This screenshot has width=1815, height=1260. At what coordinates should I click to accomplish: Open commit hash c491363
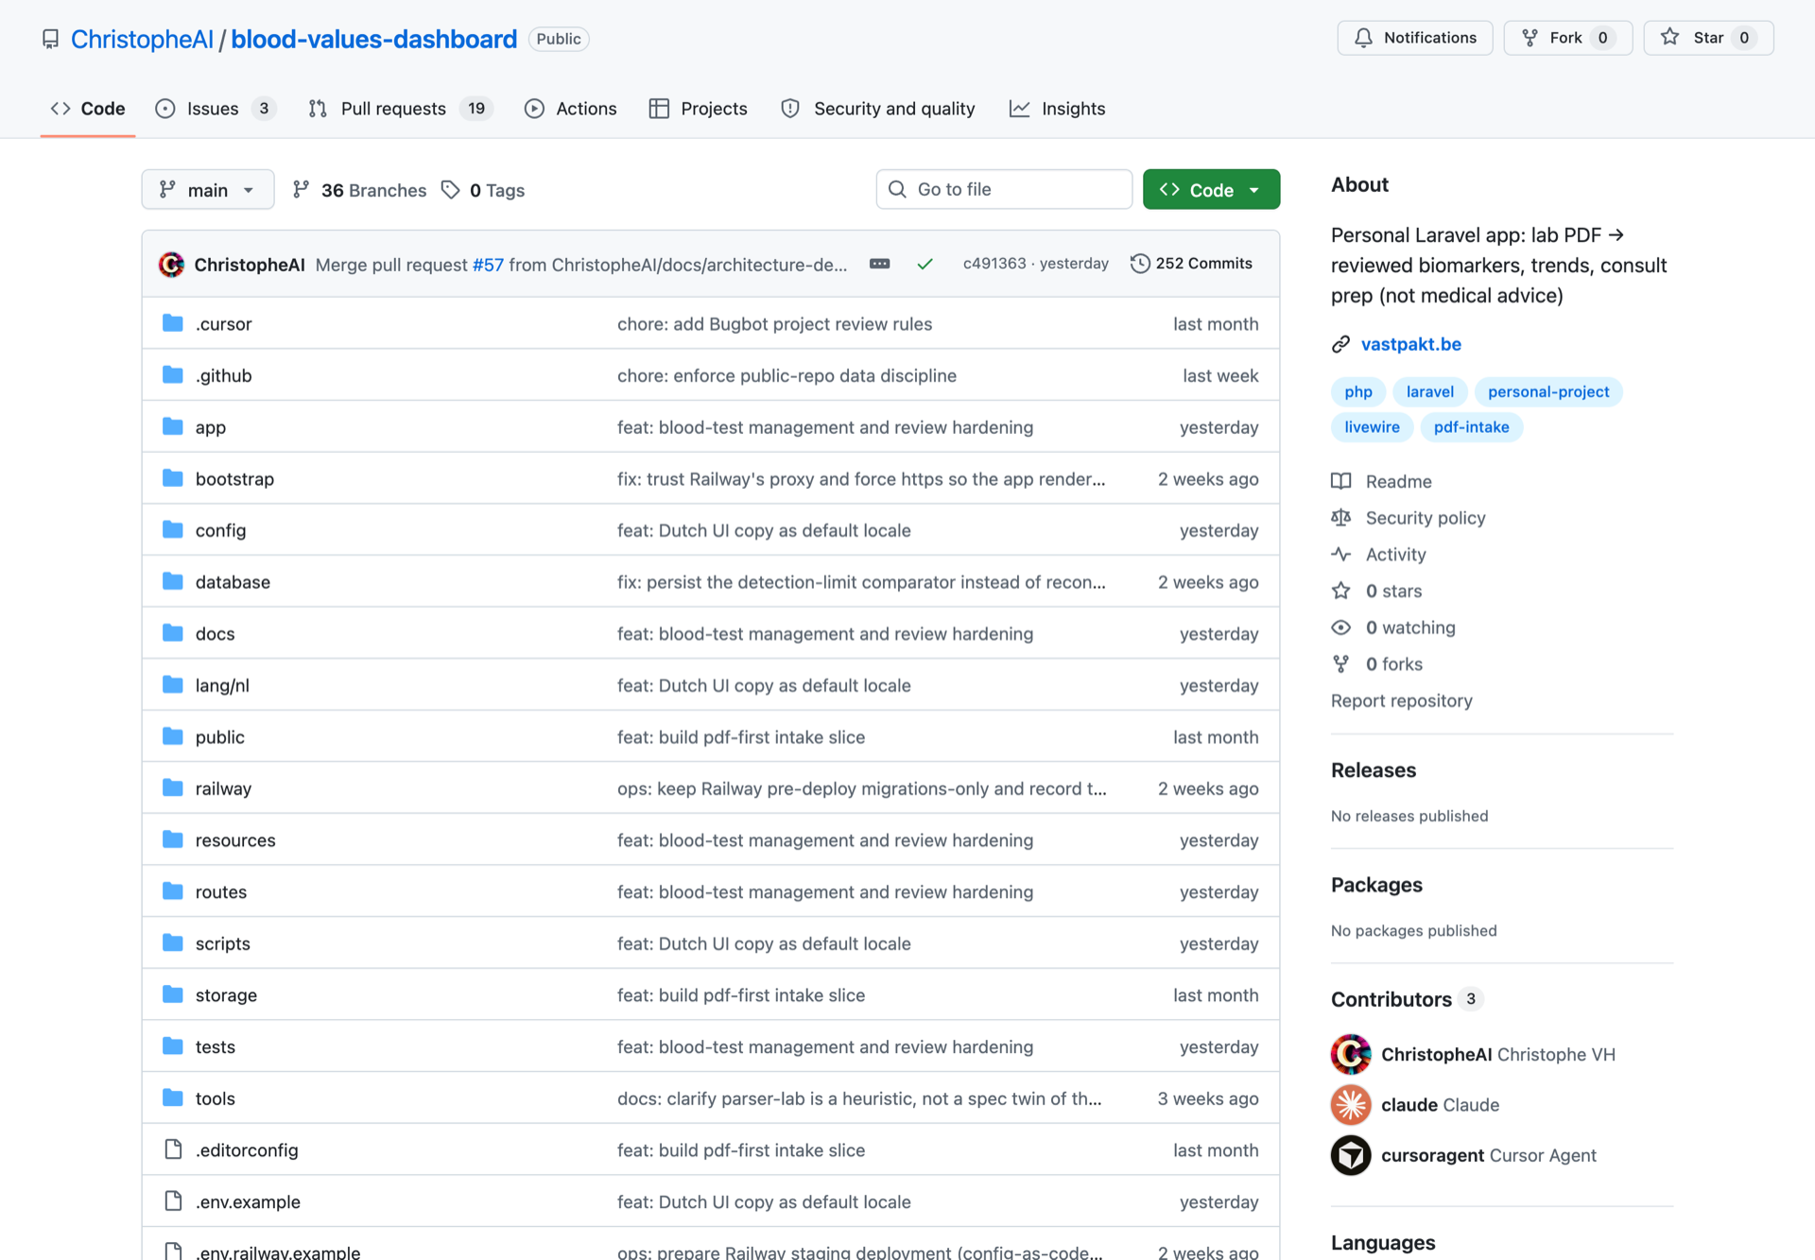pos(994,264)
